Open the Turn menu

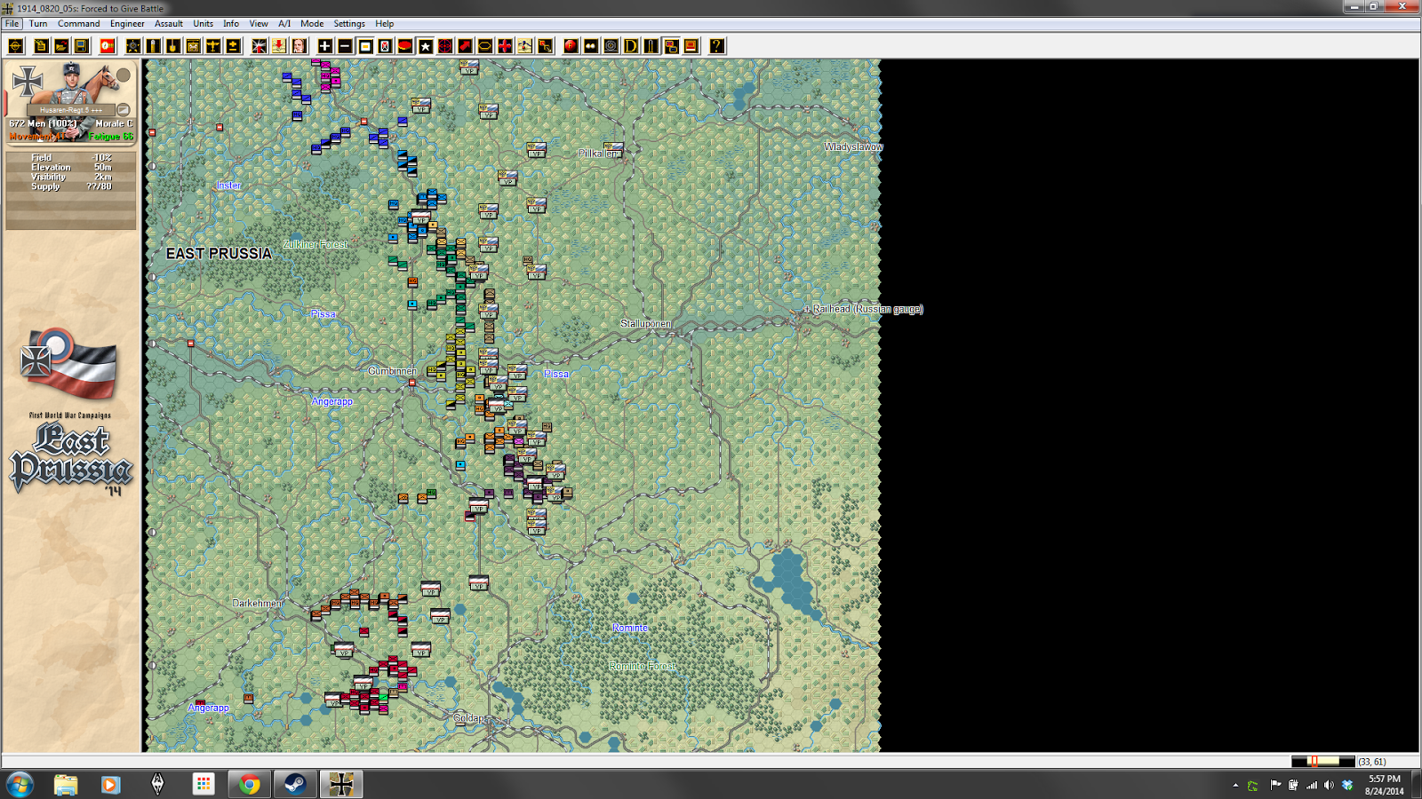coord(38,24)
